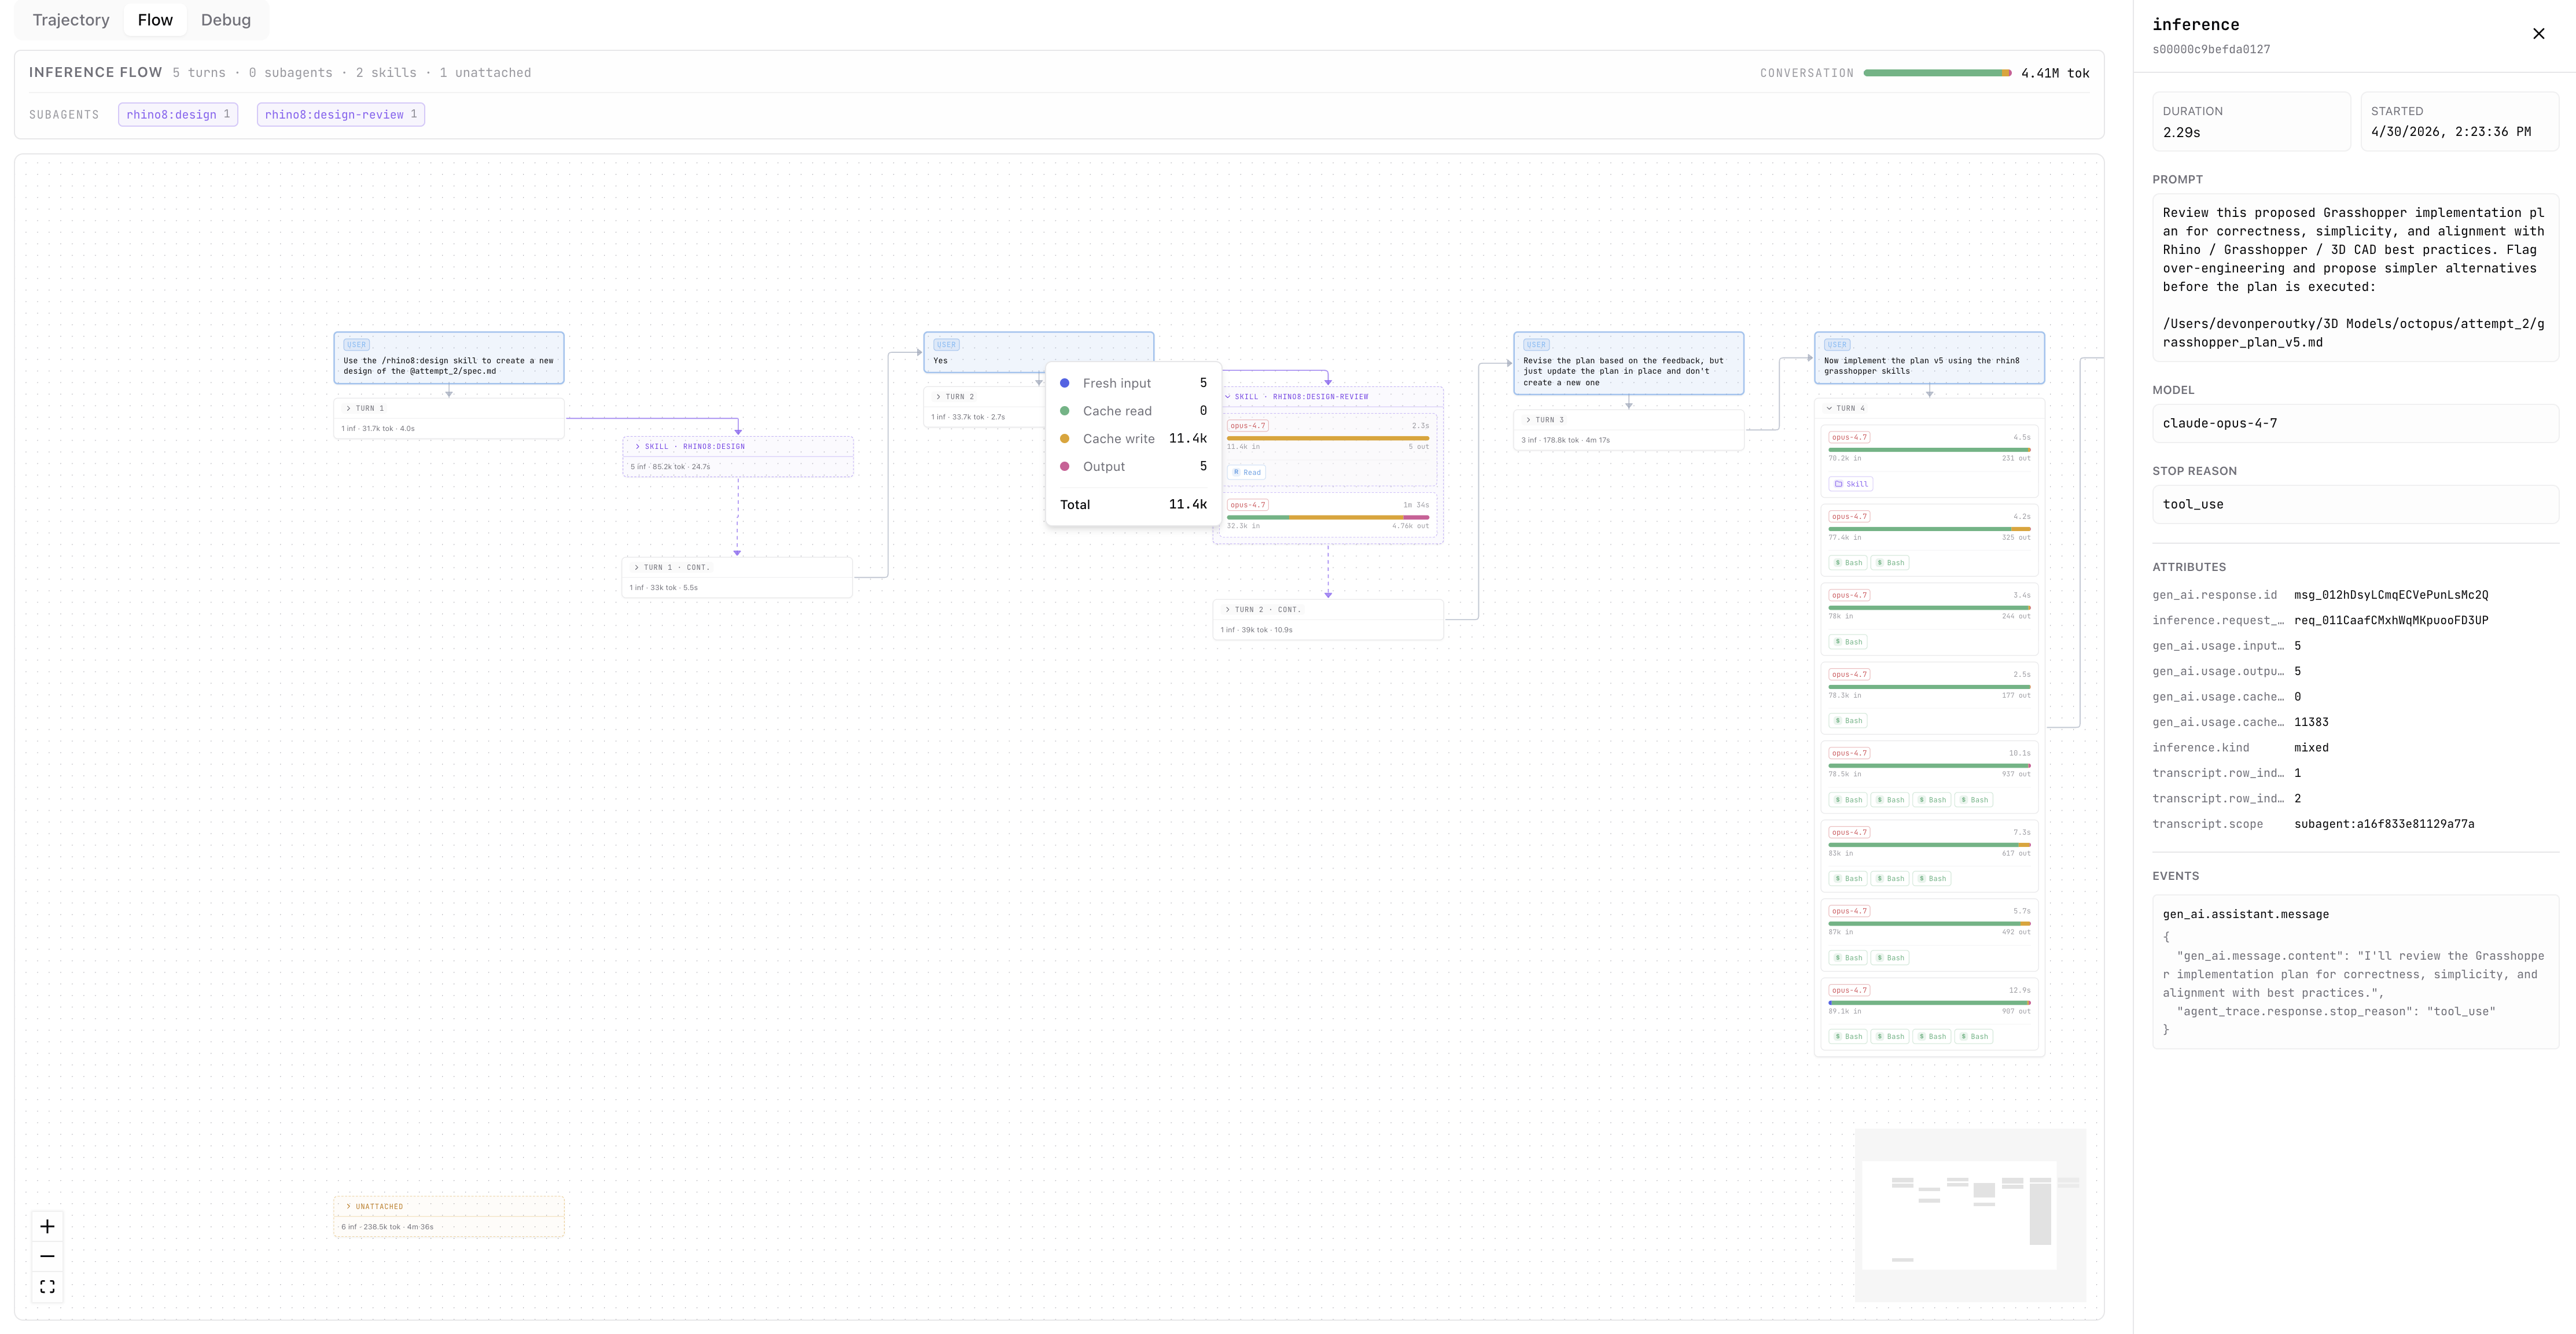The image size is (2576, 1334).
Task: Click second Bash chip in 77.4k inference
Action: (1890, 563)
